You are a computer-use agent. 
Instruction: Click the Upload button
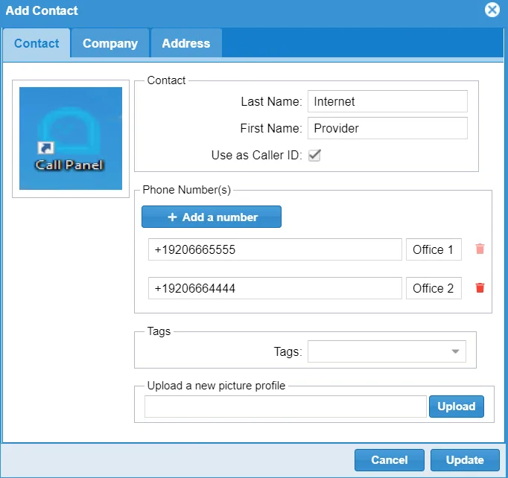457,407
